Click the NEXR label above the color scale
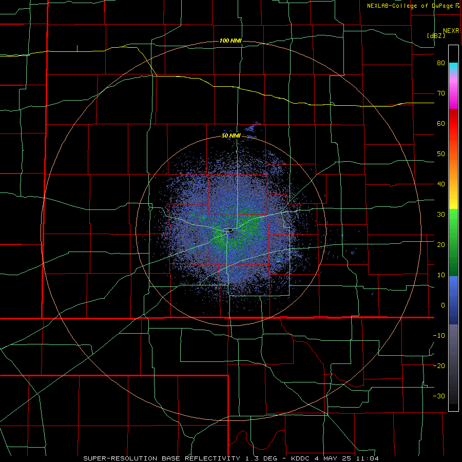Image resolution: width=462 pixels, height=462 pixels. (451, 31)
